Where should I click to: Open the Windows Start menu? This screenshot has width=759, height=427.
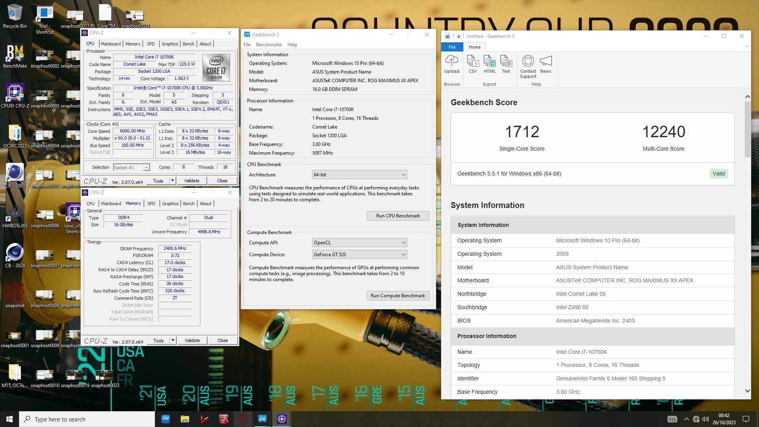click(9, 419)
